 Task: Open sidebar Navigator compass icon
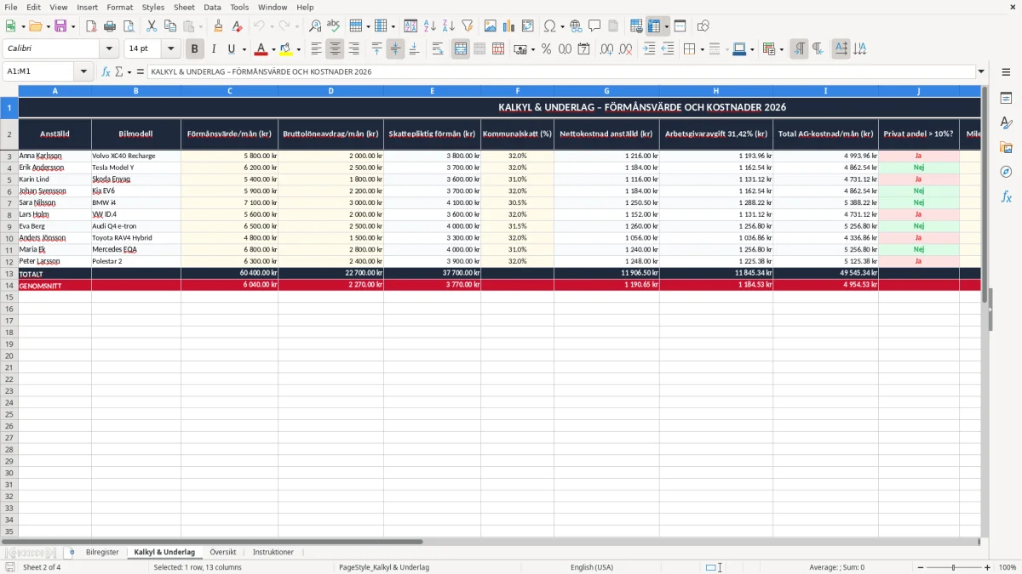[x=1006, y=172]
